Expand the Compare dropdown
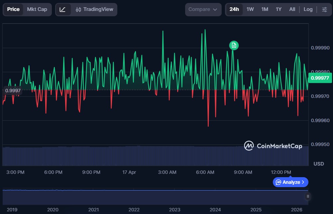 click(203, 9)
